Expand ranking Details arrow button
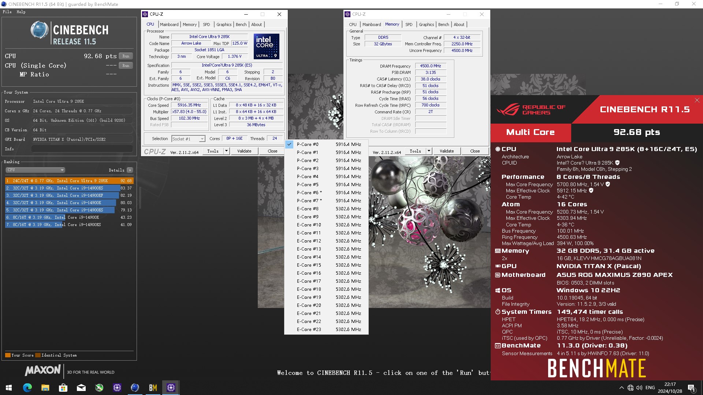Viewport: 703px width, 395px height. [x=130, y=170]
